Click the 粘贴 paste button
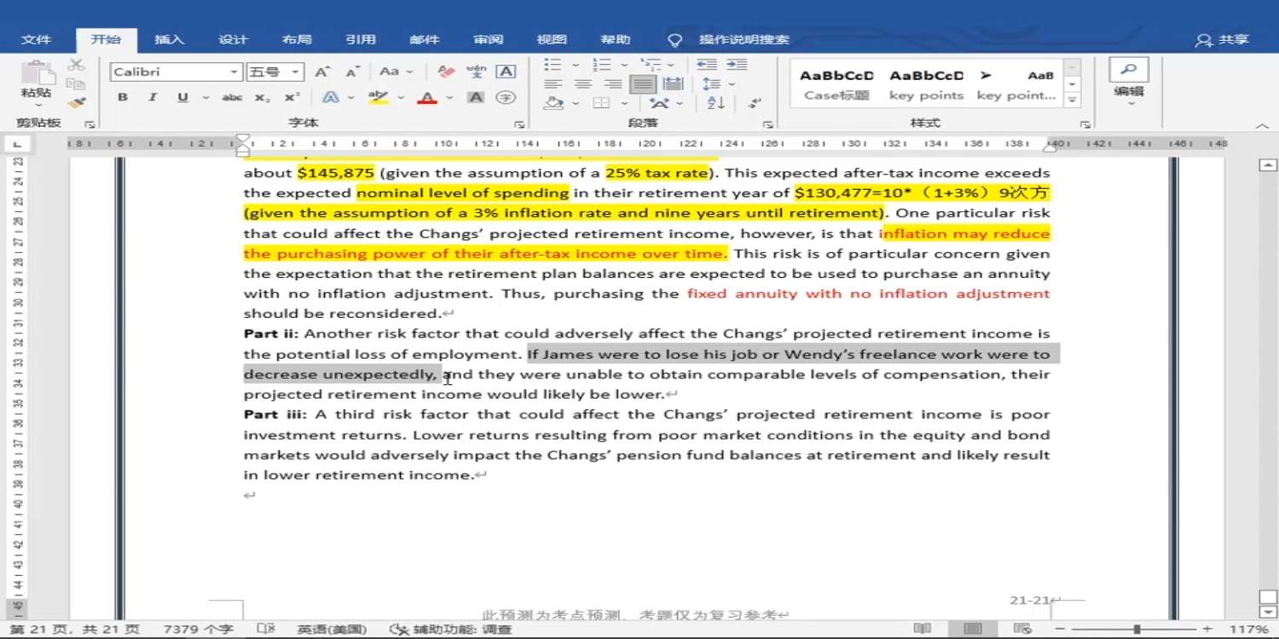1279x639 pixels. pyautogui.click(x=36, y=82)
